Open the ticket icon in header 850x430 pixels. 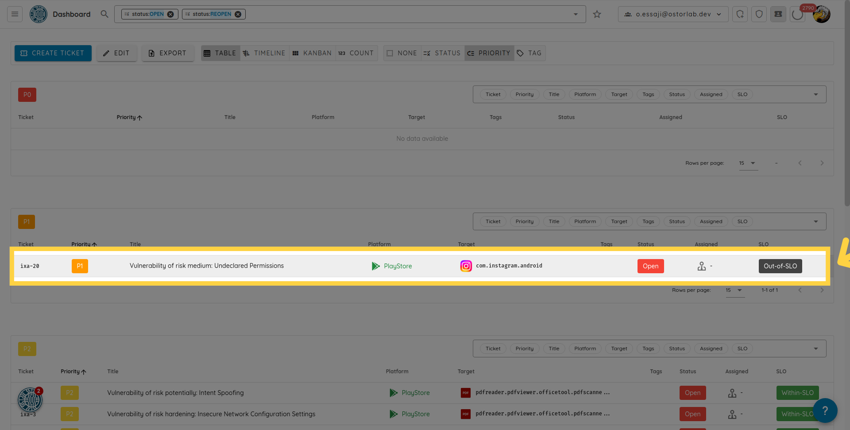778,14
